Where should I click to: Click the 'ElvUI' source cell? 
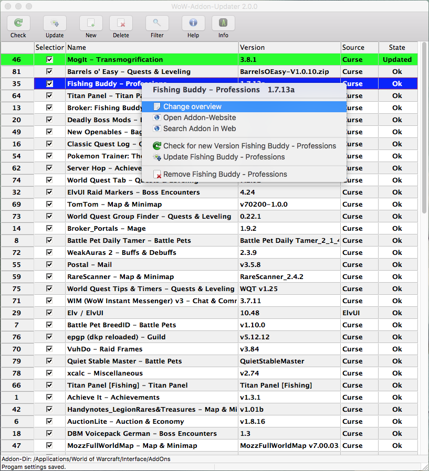360,313
